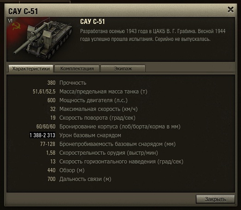Click the vehicle description text about Грабина
This screenshot has width=241, height=210.
tap(153, 35)
